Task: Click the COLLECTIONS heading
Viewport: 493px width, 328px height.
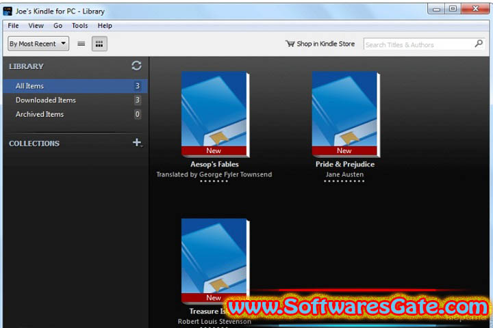Action: point(34,143)
